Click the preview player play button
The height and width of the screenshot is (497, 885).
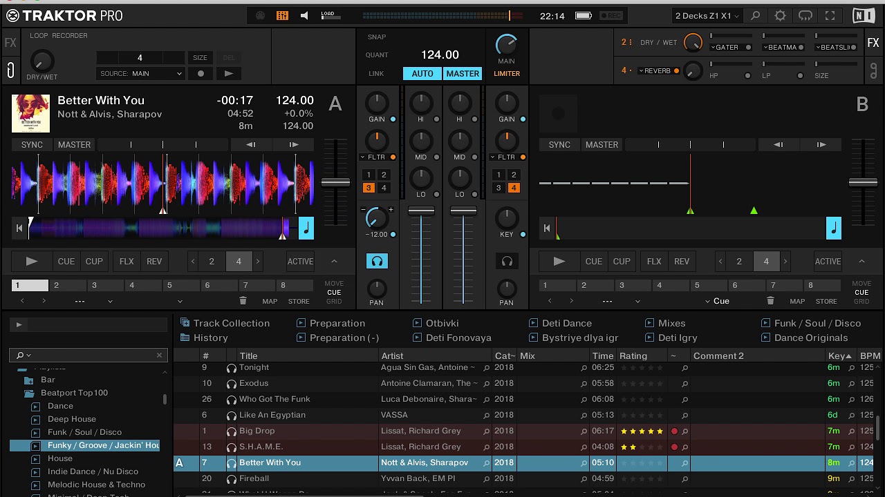(19, 324)
